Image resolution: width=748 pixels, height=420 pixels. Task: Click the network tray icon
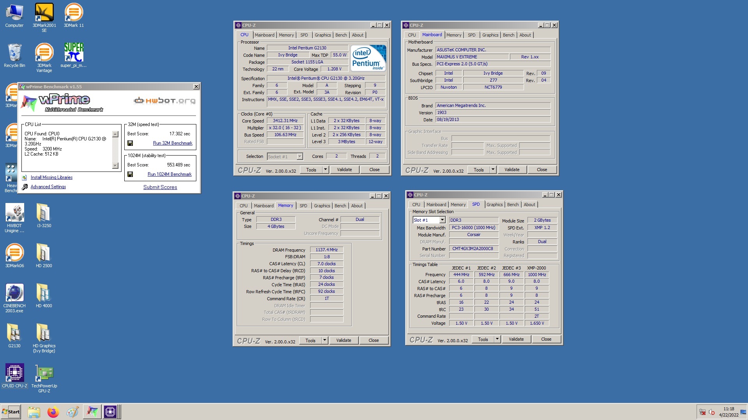[x=702, y=412]
